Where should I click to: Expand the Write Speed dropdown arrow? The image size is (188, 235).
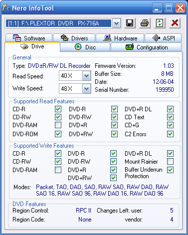point(87,89)
